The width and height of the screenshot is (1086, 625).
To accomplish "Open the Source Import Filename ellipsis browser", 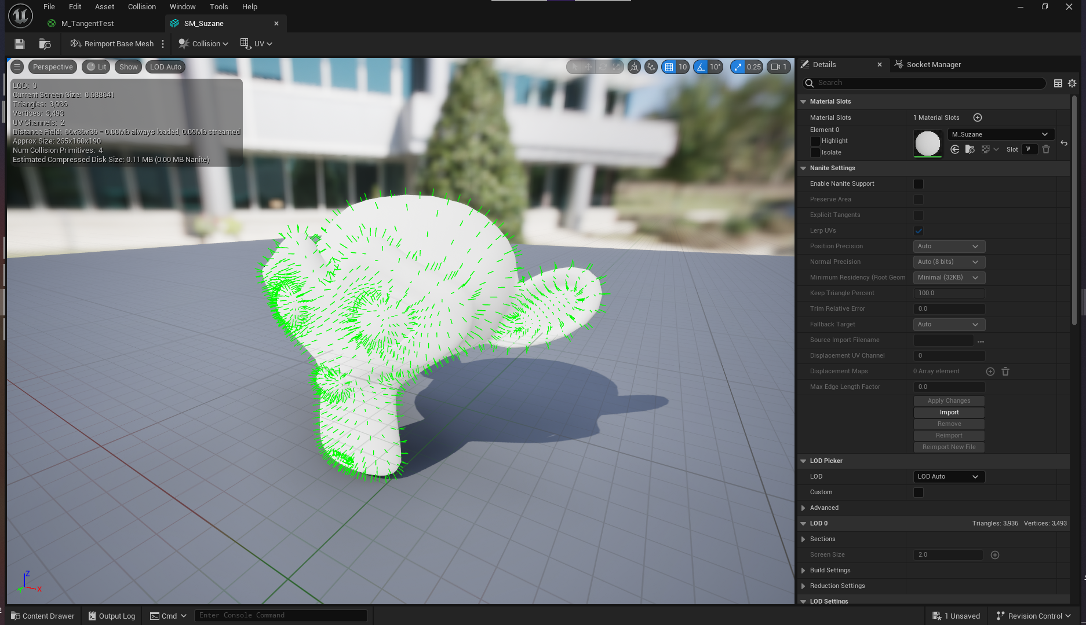I will [981, 341].
